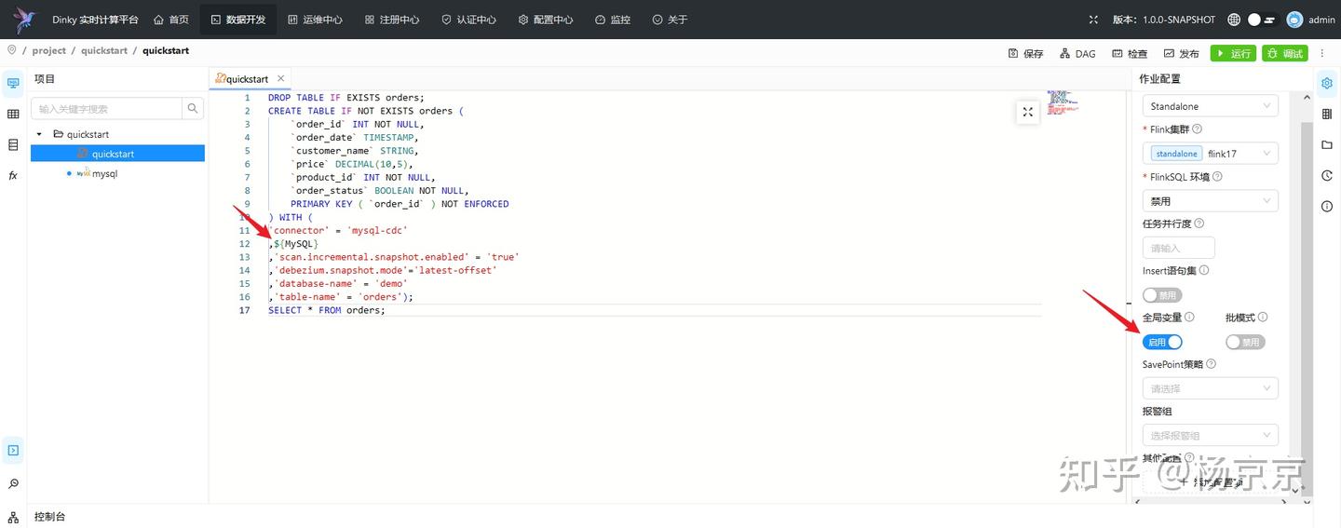Screen dimensions: 1341x528
Task: Toggle the Insert语句集 switch
Action: click(x=1161, y=295)
